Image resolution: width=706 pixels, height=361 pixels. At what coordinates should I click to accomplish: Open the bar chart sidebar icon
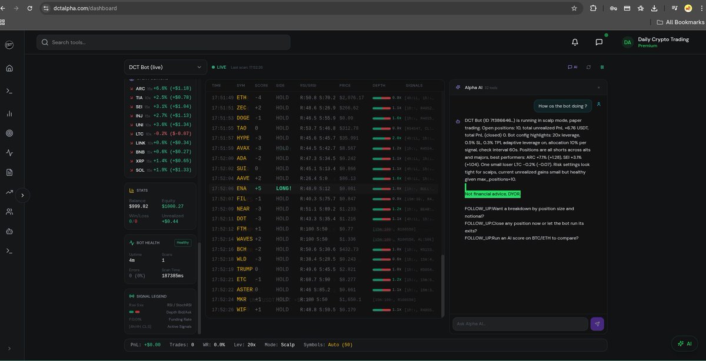coord(9,113)
